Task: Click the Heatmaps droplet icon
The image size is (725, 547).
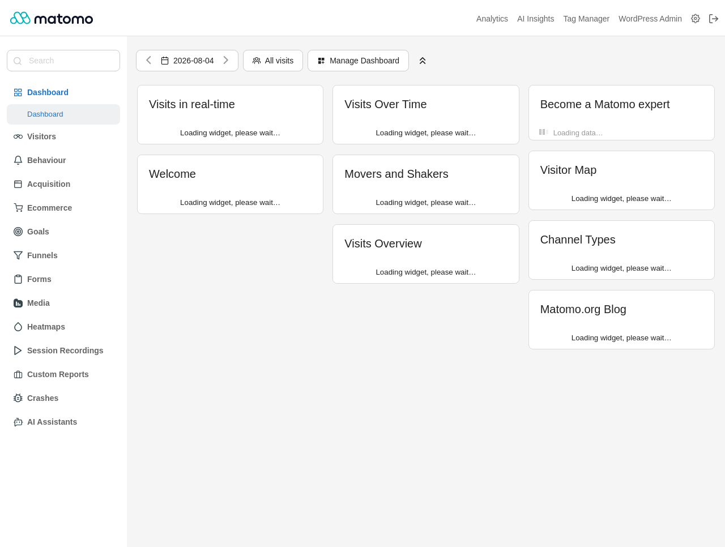Action: (18, 327)
